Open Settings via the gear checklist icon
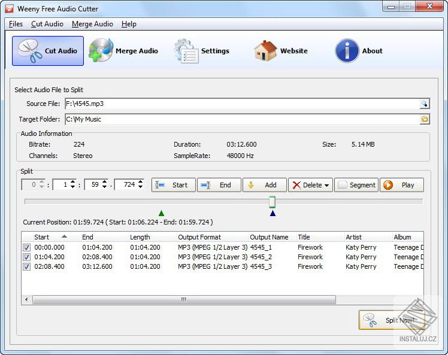The image size is (448, 355). coord(186,51)
